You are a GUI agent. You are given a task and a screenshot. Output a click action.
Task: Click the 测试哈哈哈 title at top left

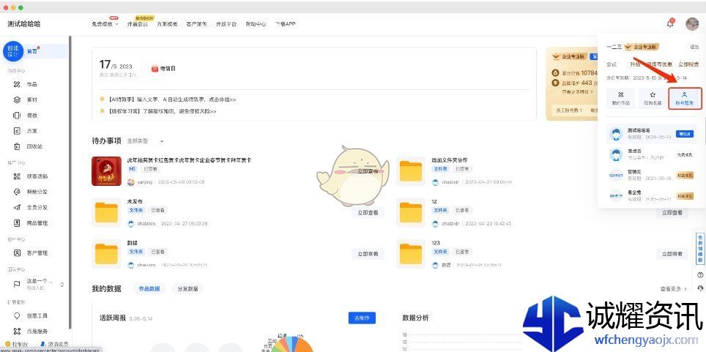pos(24,24)
